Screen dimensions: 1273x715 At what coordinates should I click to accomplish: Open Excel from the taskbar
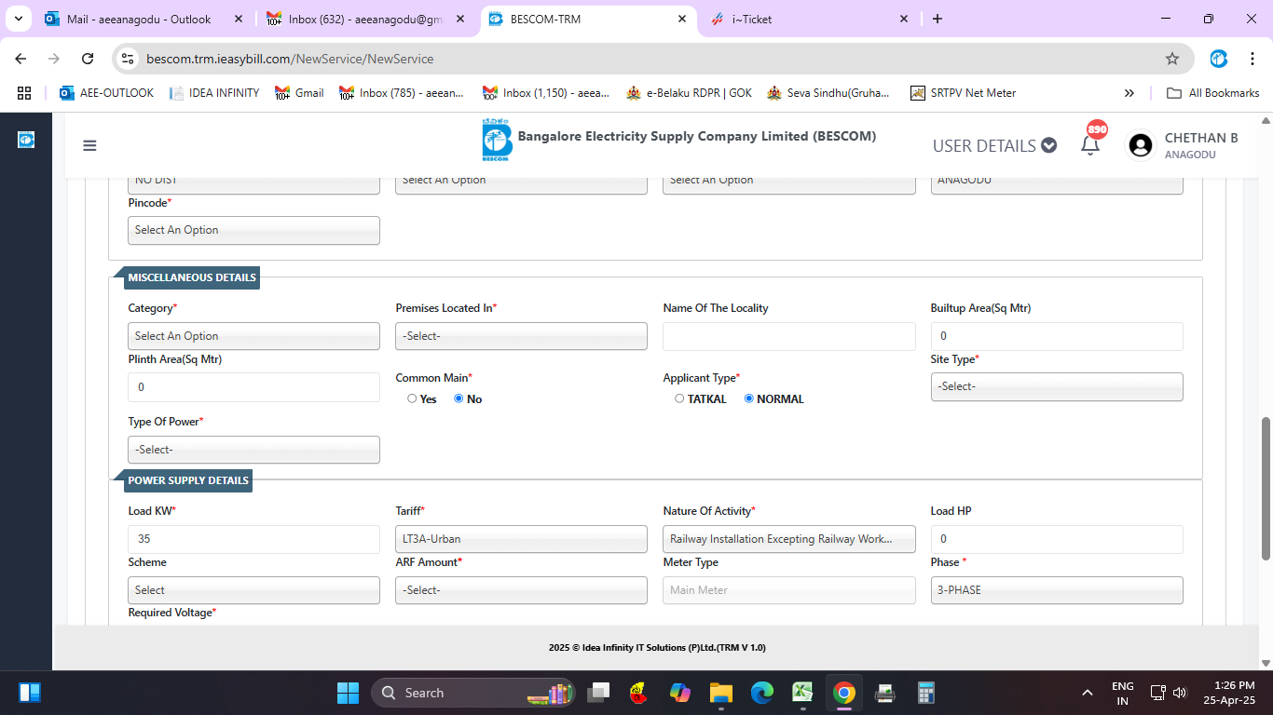[802, 693]
